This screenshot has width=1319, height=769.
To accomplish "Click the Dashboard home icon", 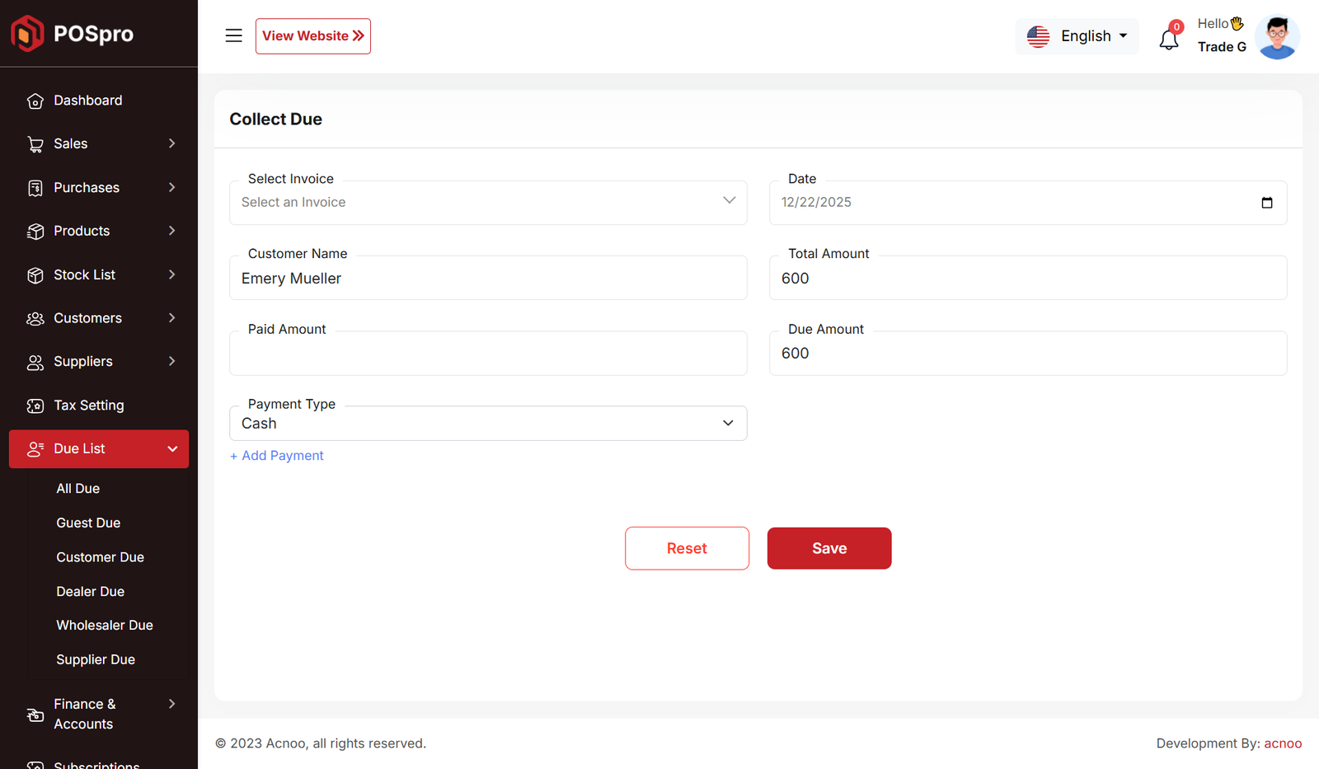I will tap(35, 101).
